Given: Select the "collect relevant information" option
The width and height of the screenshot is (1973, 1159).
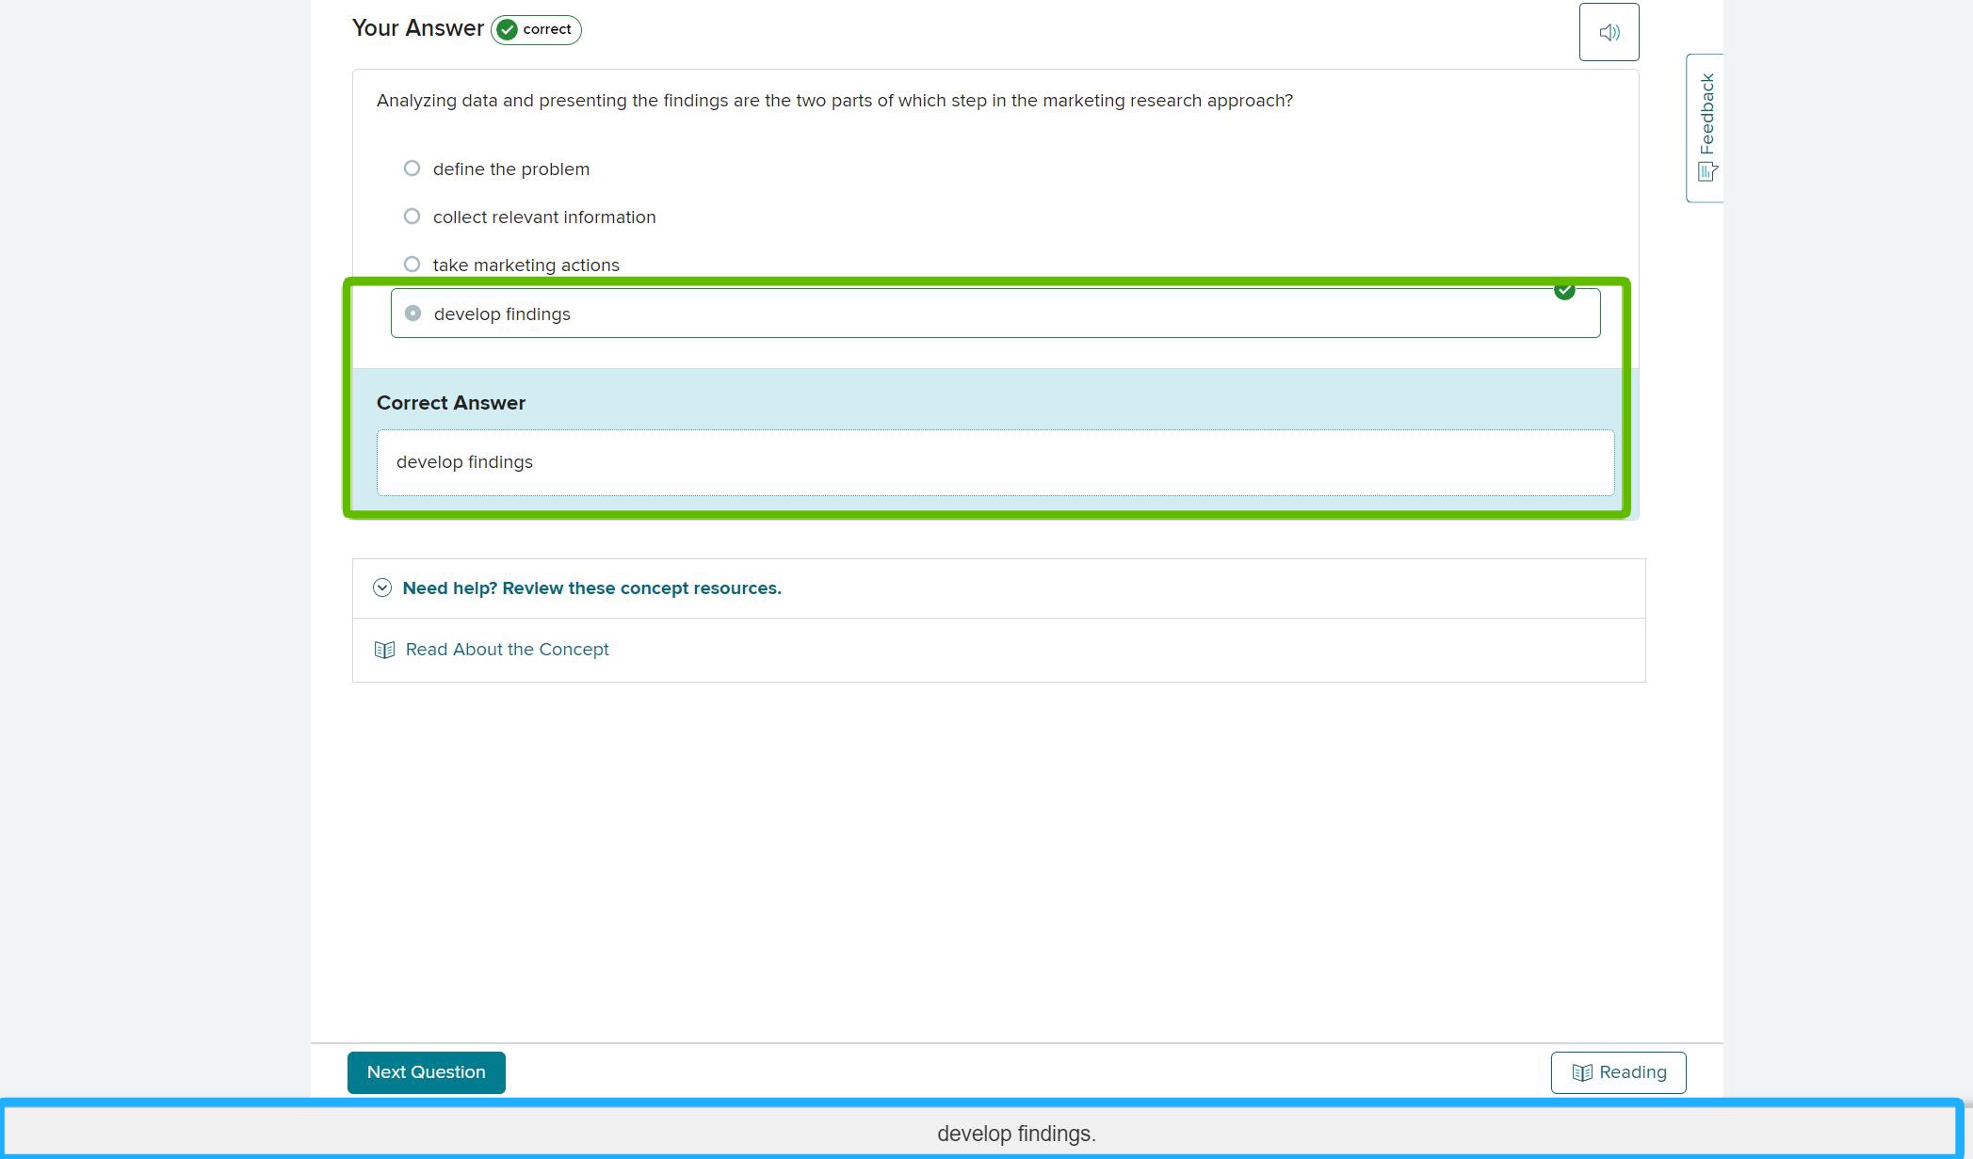Looking at the screenshot, I should (412, 216).
